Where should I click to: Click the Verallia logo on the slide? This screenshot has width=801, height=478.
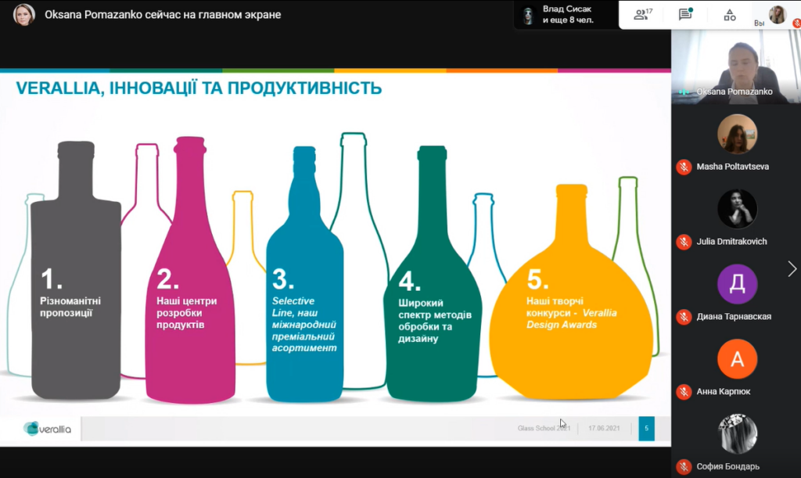(47, 429)
